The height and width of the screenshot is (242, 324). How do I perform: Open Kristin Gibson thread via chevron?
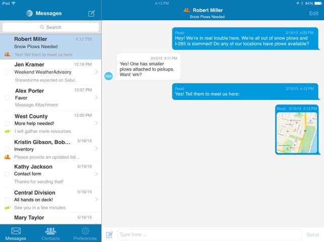(x=96, y=148)
